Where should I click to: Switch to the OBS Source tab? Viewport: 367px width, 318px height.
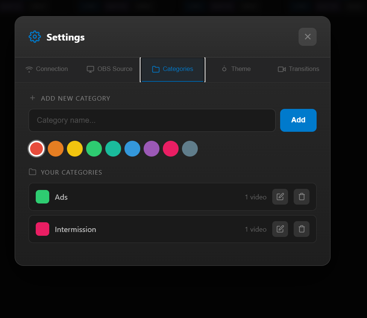click(x=109, y=69)
